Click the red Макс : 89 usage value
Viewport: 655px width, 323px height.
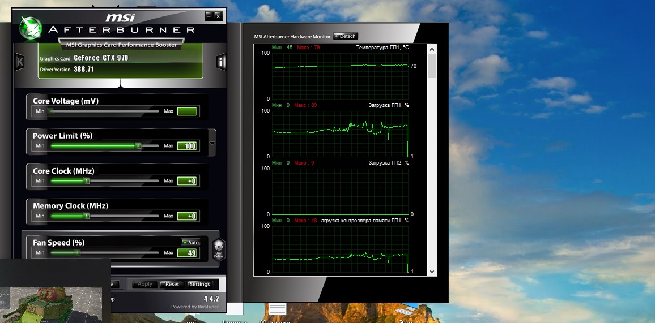click(305, 105)
